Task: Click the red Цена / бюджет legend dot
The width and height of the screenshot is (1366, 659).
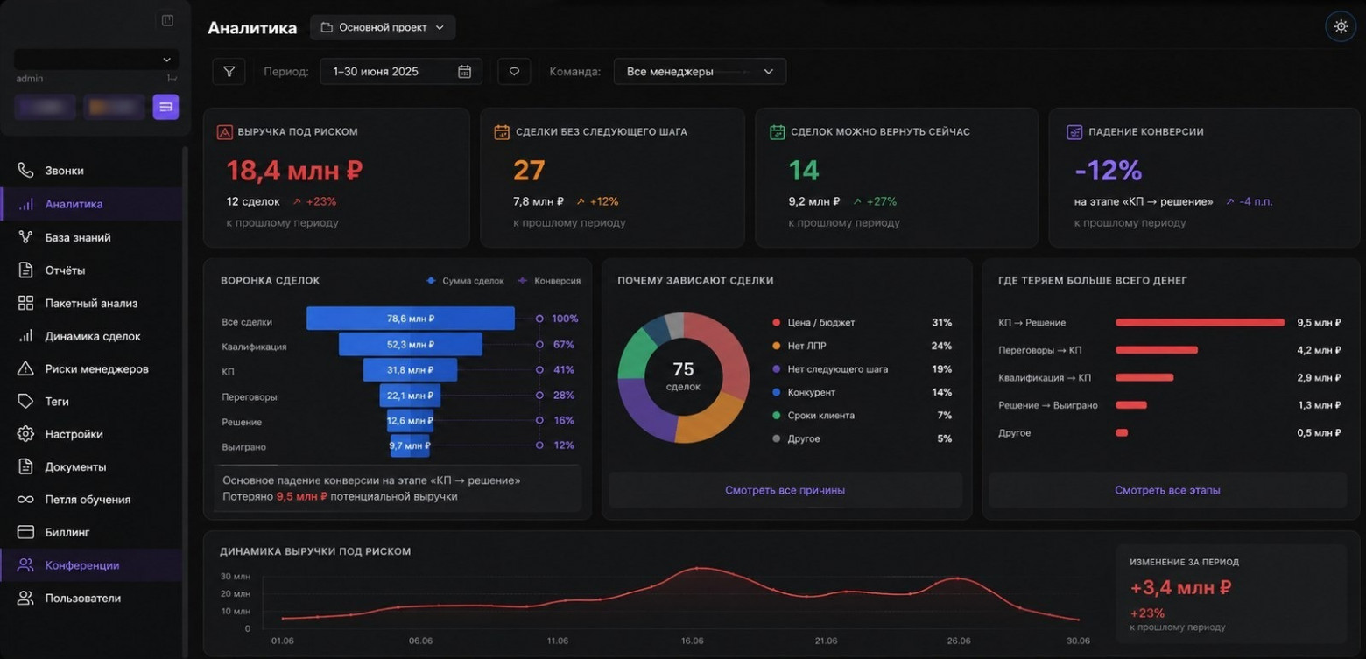Action: [777, 323]
